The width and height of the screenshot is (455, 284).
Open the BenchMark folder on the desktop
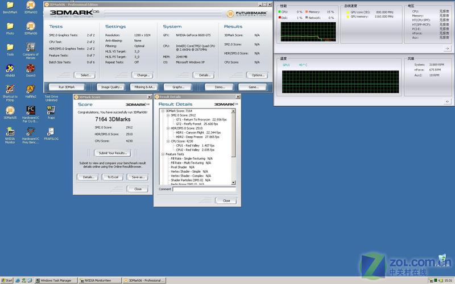[x=10, y=7]
